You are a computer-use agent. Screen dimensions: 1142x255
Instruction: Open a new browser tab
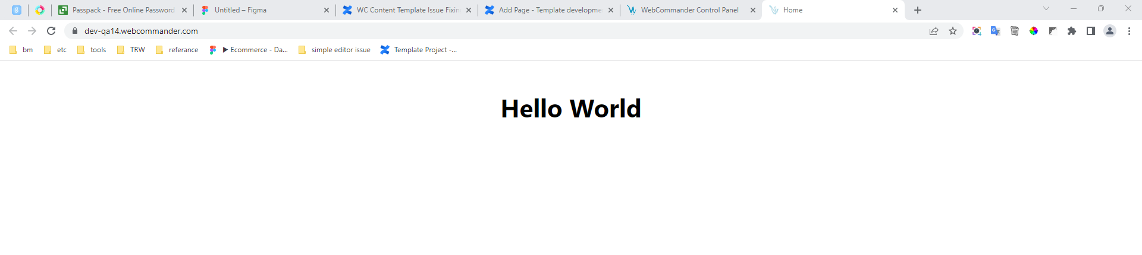point(918,10)
